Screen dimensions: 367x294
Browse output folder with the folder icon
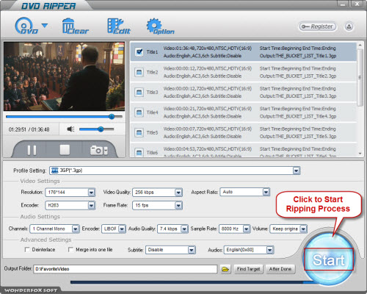click(x=225, y=269)
